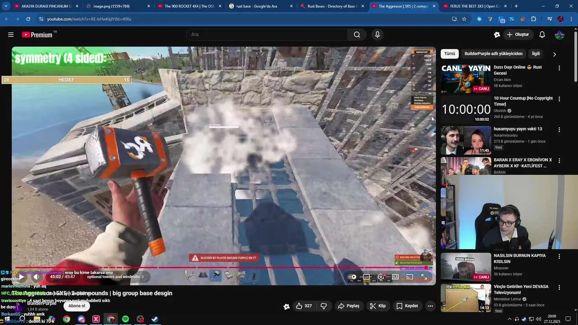Open the YouTube guide hamburger menu
This screenshot has width=578, height=325.
tap(11, 35)
